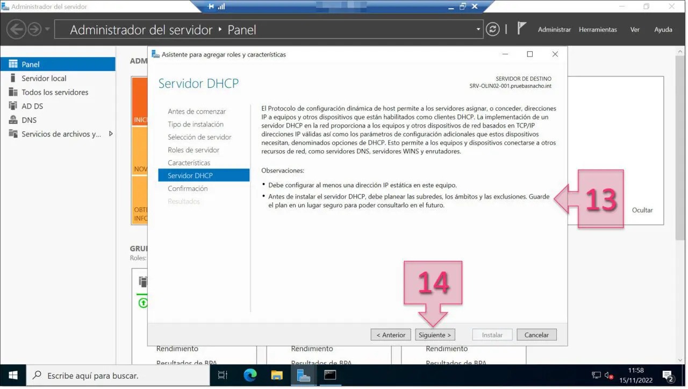
Task: Open the Windows Start menu
Action: click(13, 375)
